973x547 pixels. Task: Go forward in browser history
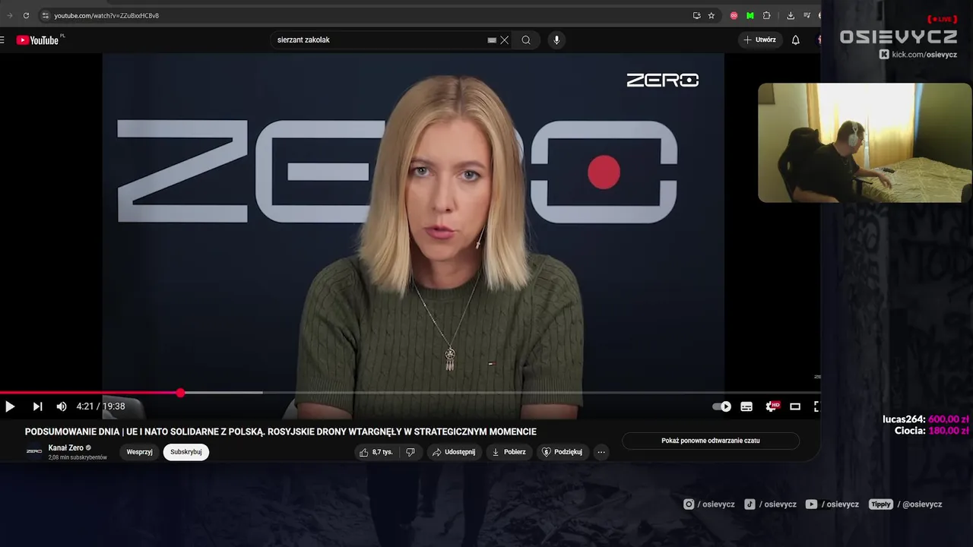point(9,15)
